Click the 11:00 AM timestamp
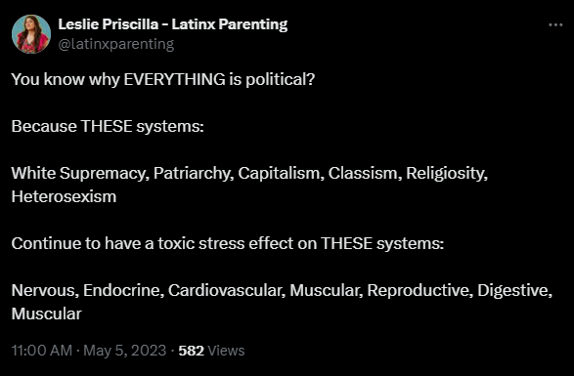This screenshot has height=376, width=574. [x=42, y=351]
